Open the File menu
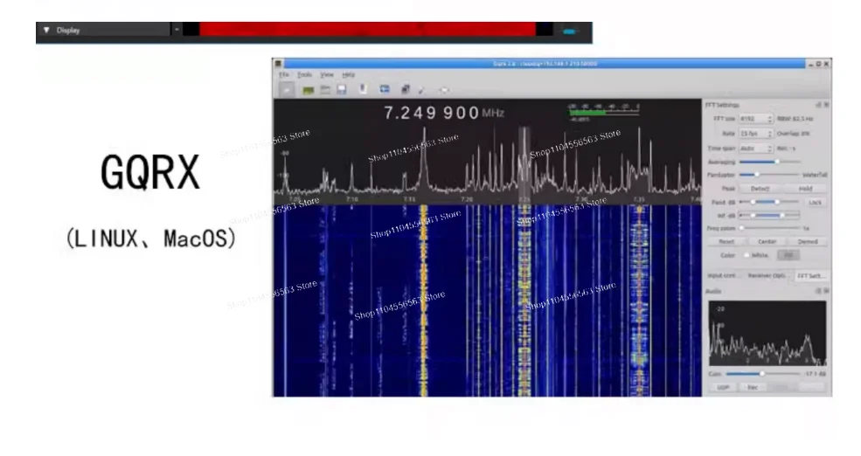 point(283,74)
